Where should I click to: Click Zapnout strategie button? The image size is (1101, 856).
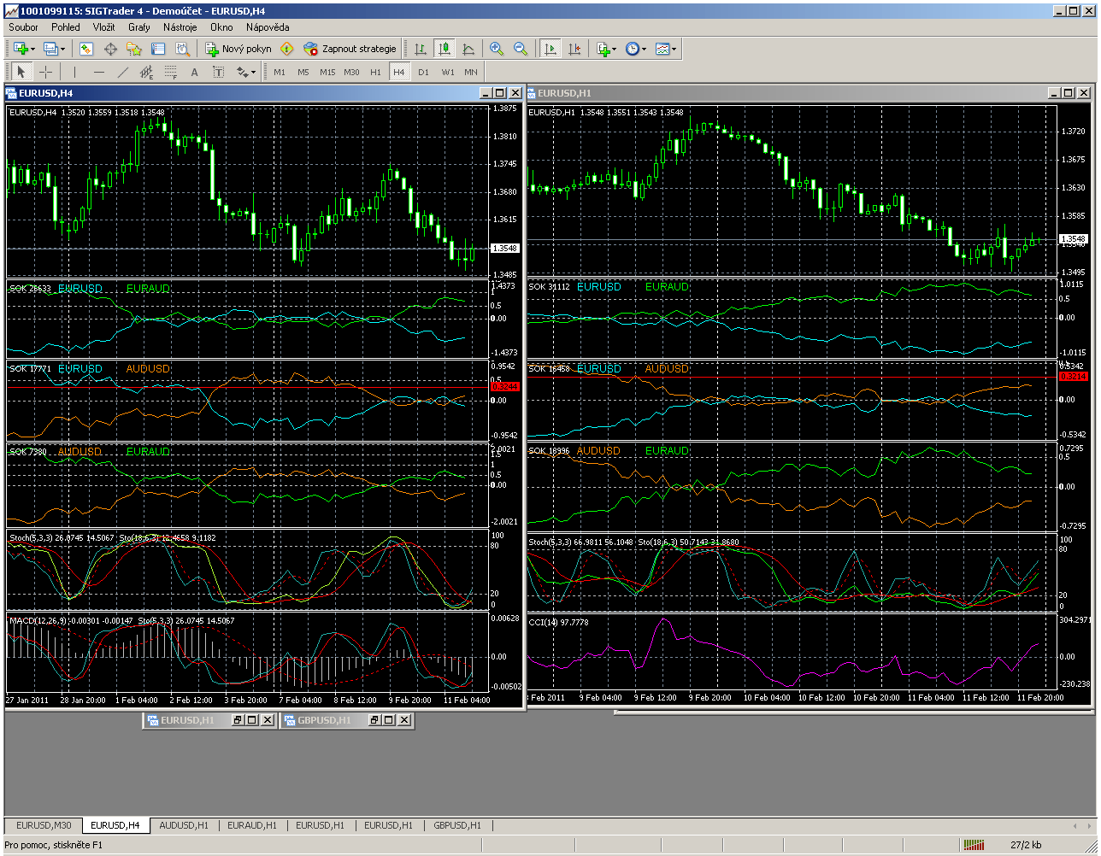tap(350, 49)
